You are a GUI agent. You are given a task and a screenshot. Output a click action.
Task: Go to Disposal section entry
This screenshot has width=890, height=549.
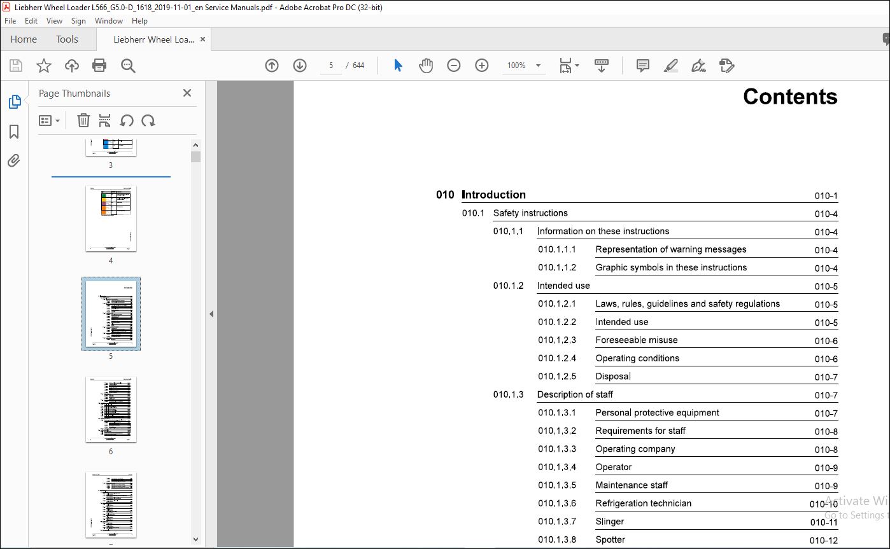click(613, 376)
